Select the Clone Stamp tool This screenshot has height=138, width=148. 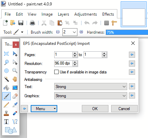click(6, 113)
